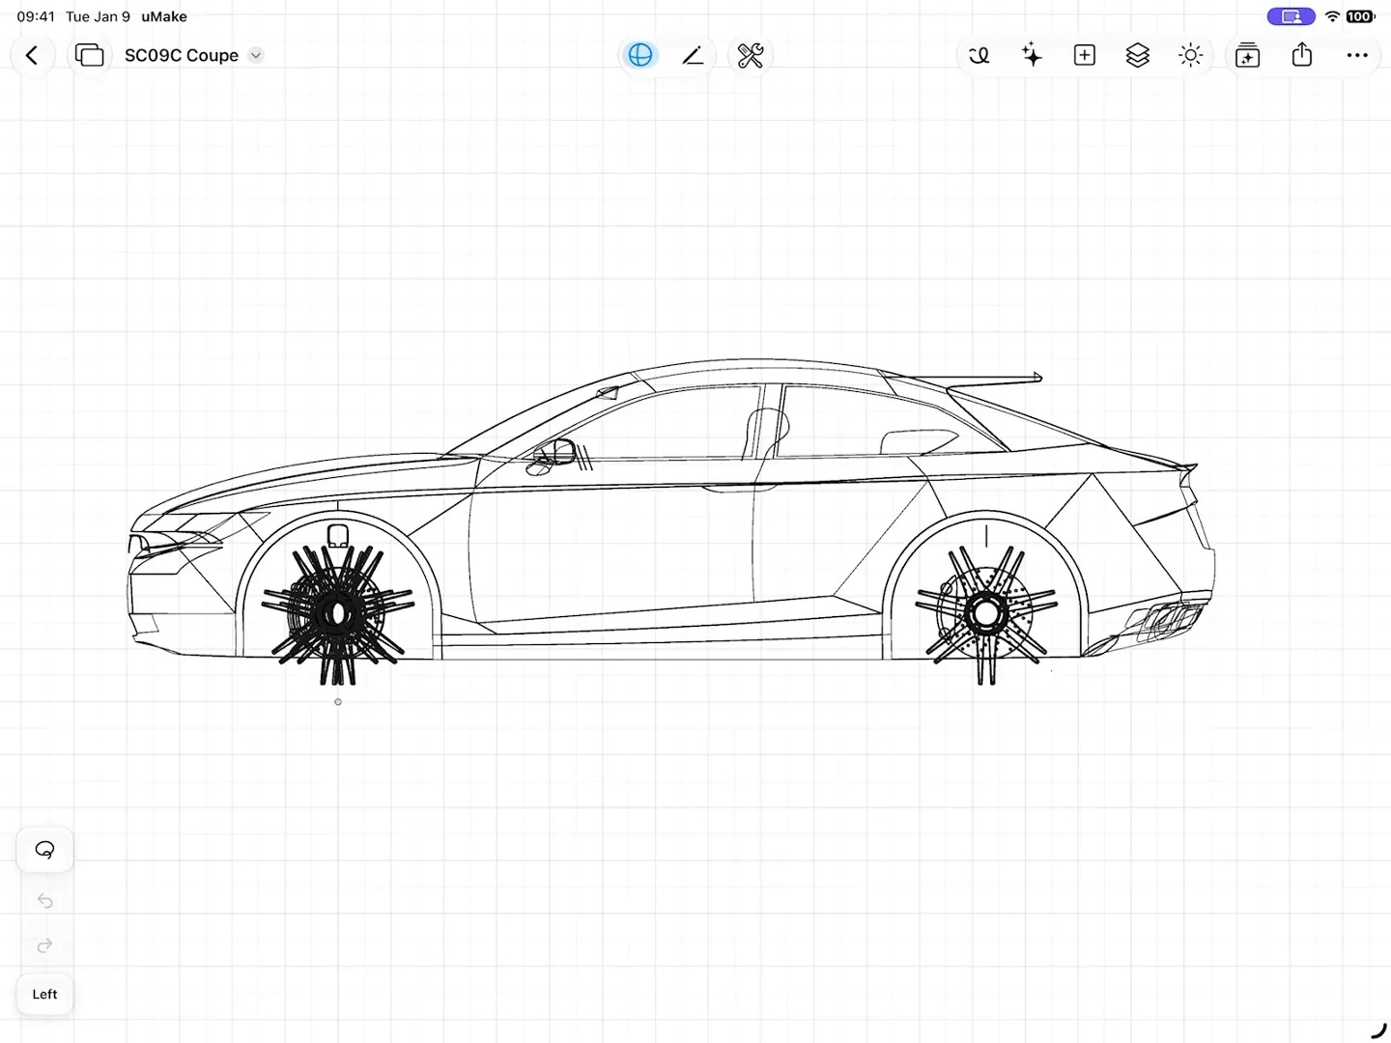Tap the add plus square icon
The width and height of the screenshot is (1391, 1043).
(x=1085, y=55)
